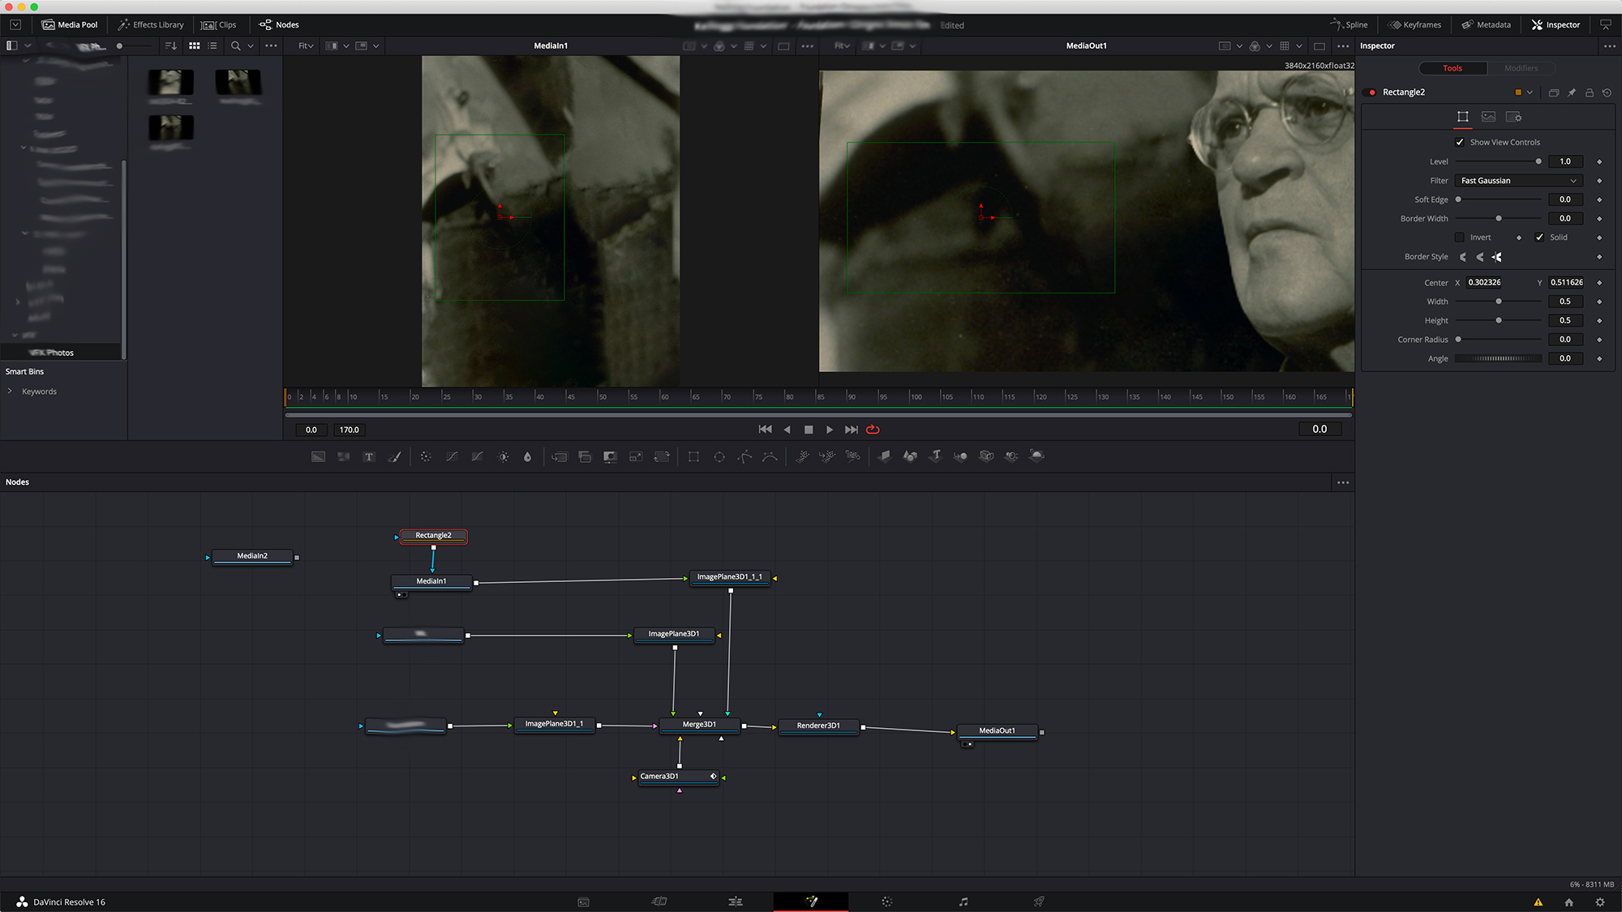
Task: Open the tool Settings tab in Inspector
Action: coord(1513,117)
